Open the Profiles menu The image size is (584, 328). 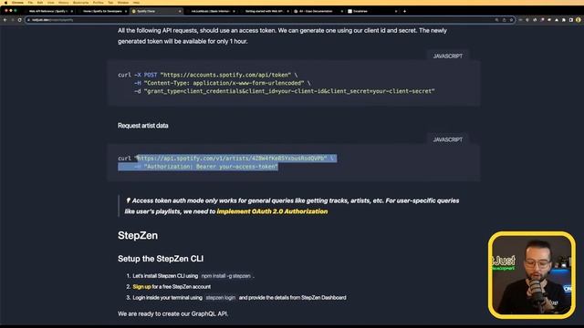pyautogui.click(x=99, y=2)
